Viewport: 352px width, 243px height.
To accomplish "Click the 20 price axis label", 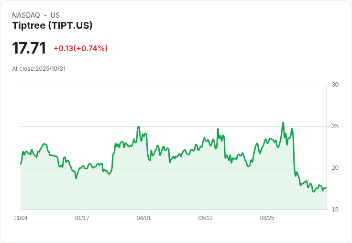I will 335,168.
